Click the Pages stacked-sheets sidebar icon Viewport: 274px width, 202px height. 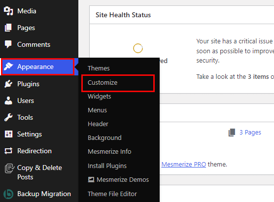[x=8, y=28]
